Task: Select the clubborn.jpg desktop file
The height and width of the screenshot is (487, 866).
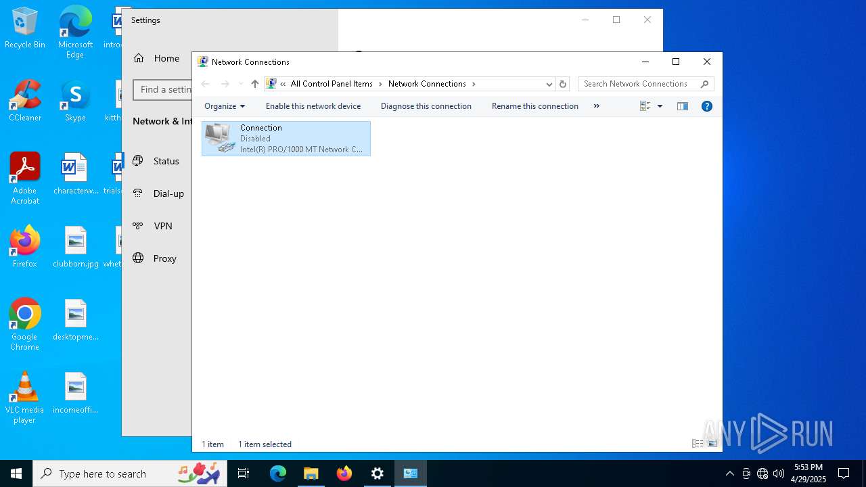Action: [75, 247]
